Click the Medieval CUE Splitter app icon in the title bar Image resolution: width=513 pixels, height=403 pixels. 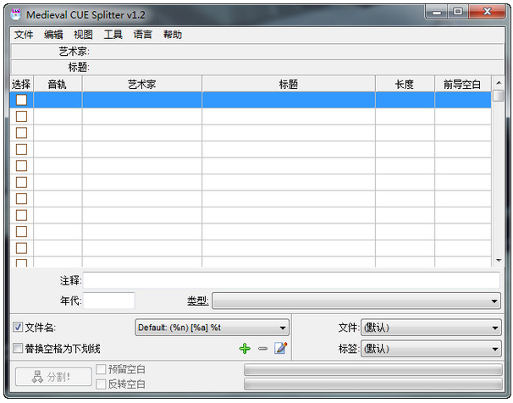coord(15,14)
